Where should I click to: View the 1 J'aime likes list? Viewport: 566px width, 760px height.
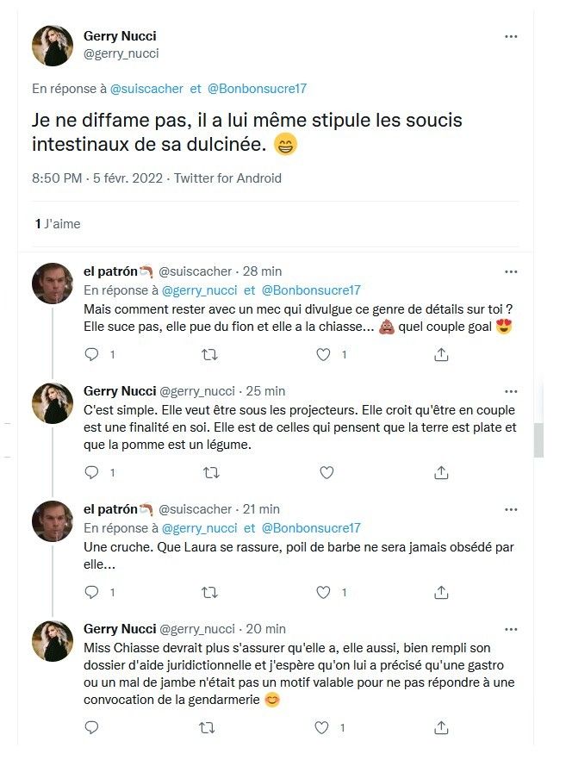coord(58,224)
